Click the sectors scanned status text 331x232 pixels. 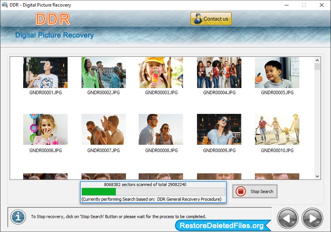click(145, 185)
